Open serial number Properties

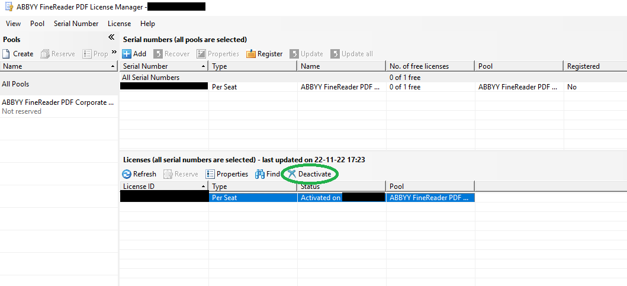(x=218, y=54)
